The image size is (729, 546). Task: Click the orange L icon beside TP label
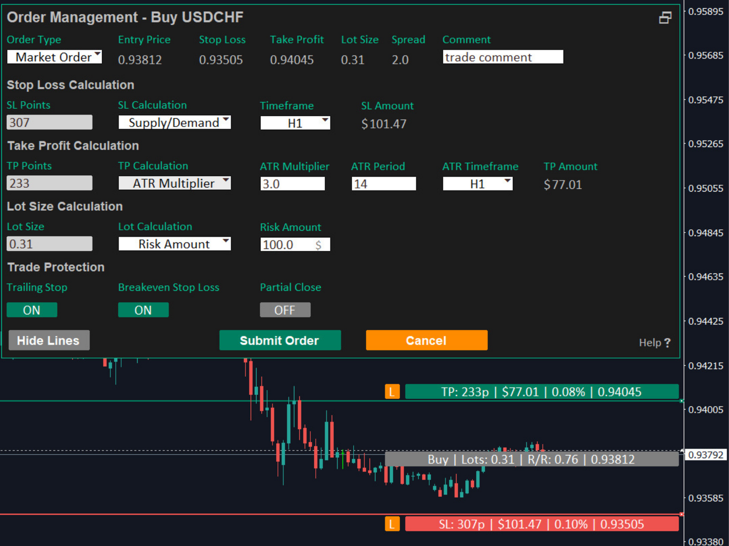[392, 391]
